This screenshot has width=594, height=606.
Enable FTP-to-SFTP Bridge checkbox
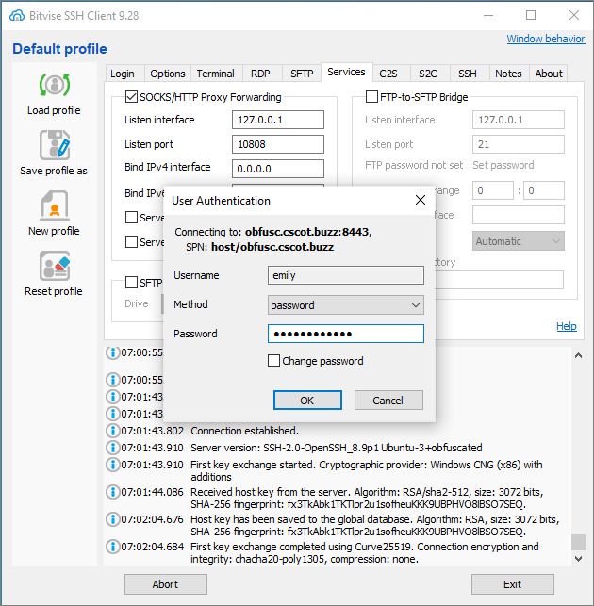[x=371, y=97]
